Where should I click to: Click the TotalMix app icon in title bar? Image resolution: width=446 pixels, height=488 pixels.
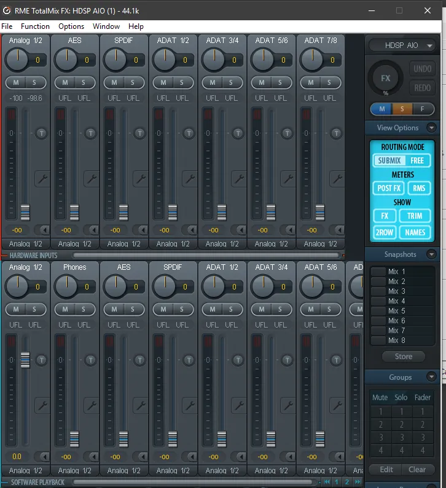(7, 10)
